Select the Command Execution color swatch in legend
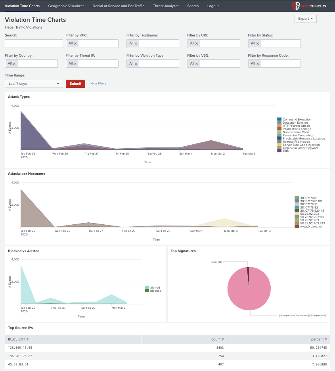 pyautogui.click(x=279, y=119)
